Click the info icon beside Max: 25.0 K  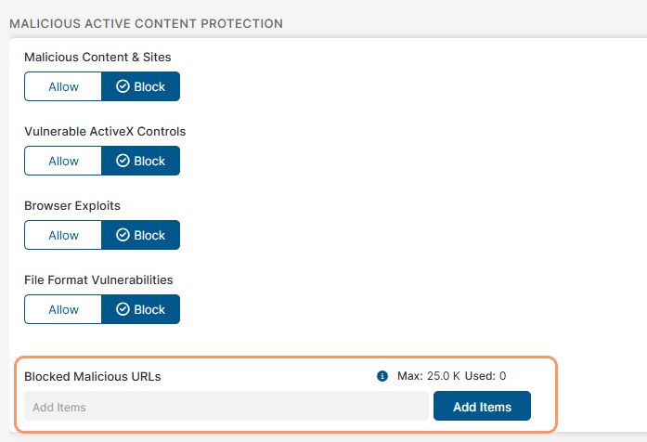point(382,376)
